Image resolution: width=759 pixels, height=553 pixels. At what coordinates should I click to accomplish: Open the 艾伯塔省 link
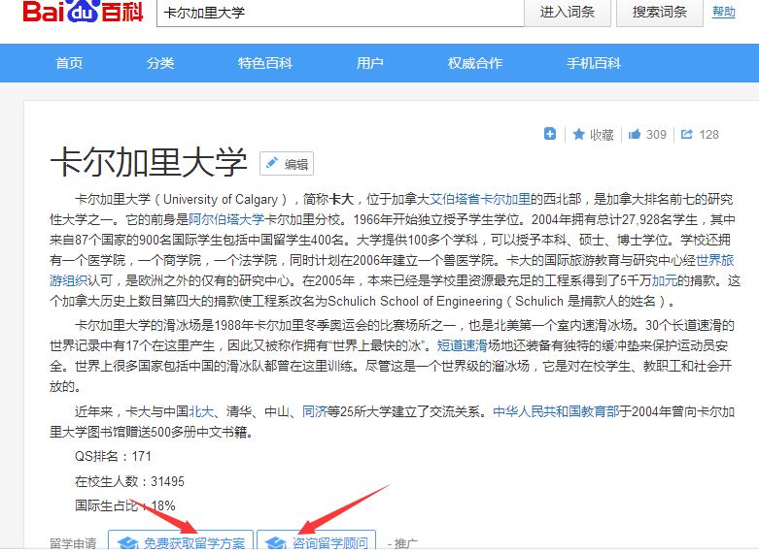click(x=455, y=199)
